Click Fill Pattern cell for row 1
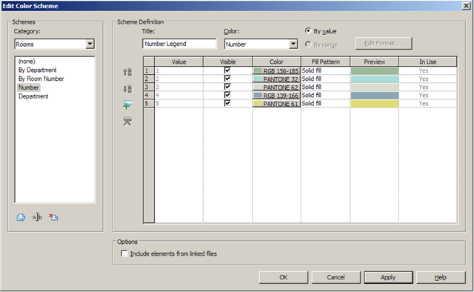The image size is (474, 292). coord(325,70)
